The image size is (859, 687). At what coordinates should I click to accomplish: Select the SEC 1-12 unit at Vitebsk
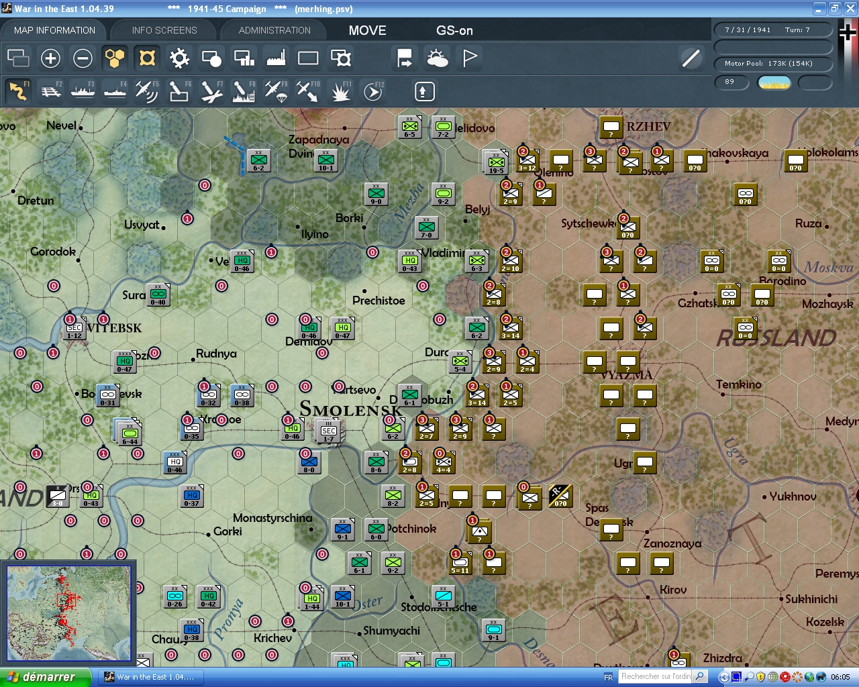[74, 328]
